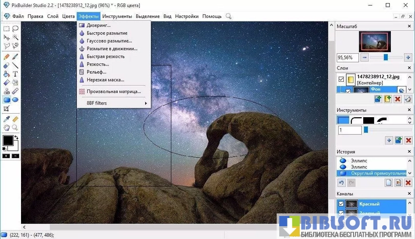Close the Масштаб panel

(x=408, y=26)
